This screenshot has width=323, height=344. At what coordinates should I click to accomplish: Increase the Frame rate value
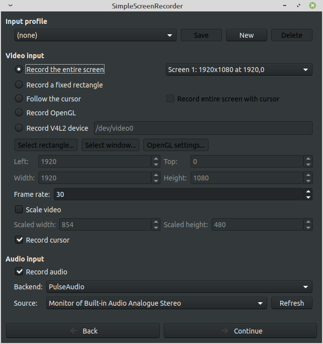[309, 191]
